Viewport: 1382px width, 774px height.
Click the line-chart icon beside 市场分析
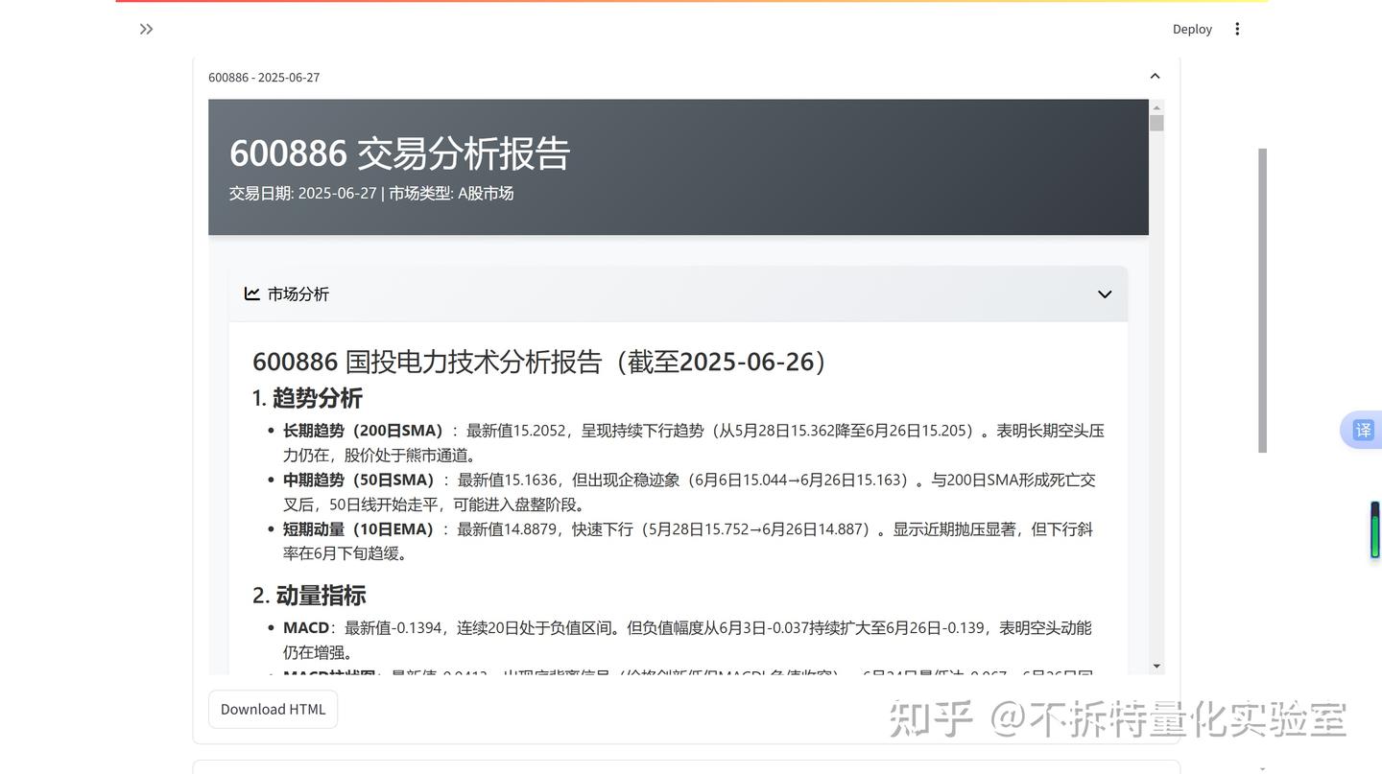click(x=251, y=293)
